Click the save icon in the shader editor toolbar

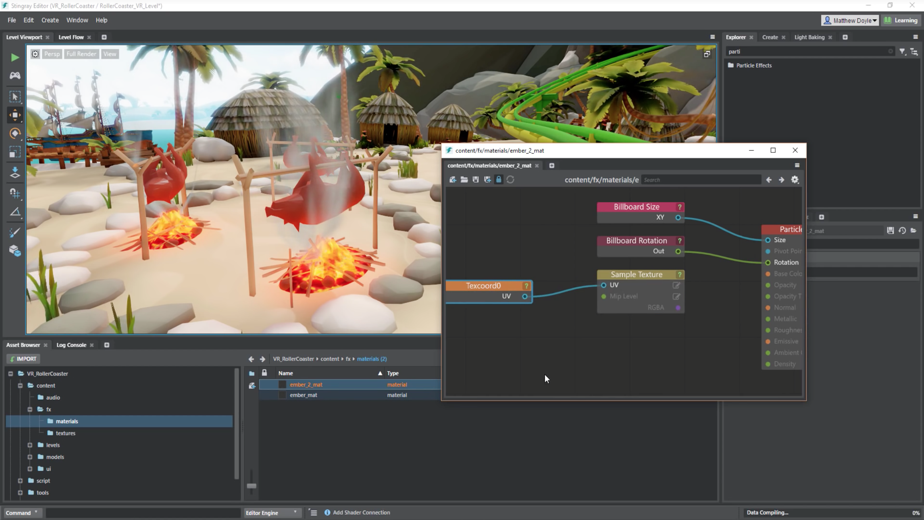coord(475,180)
